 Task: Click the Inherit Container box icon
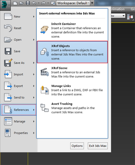coord(45,30)
